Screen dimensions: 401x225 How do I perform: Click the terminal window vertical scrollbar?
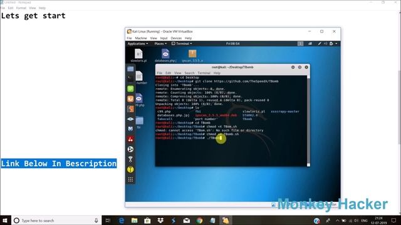click(308, 121)
